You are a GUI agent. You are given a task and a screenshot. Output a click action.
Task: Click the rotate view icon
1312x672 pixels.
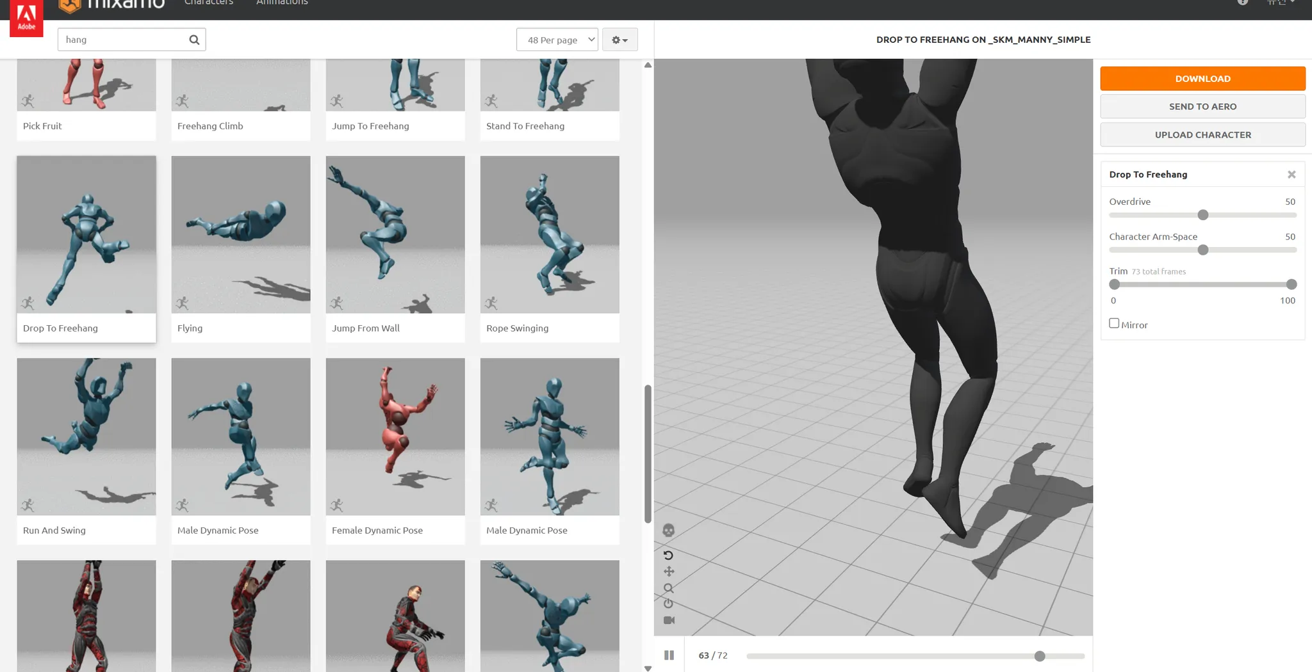[x=668, y=555]
